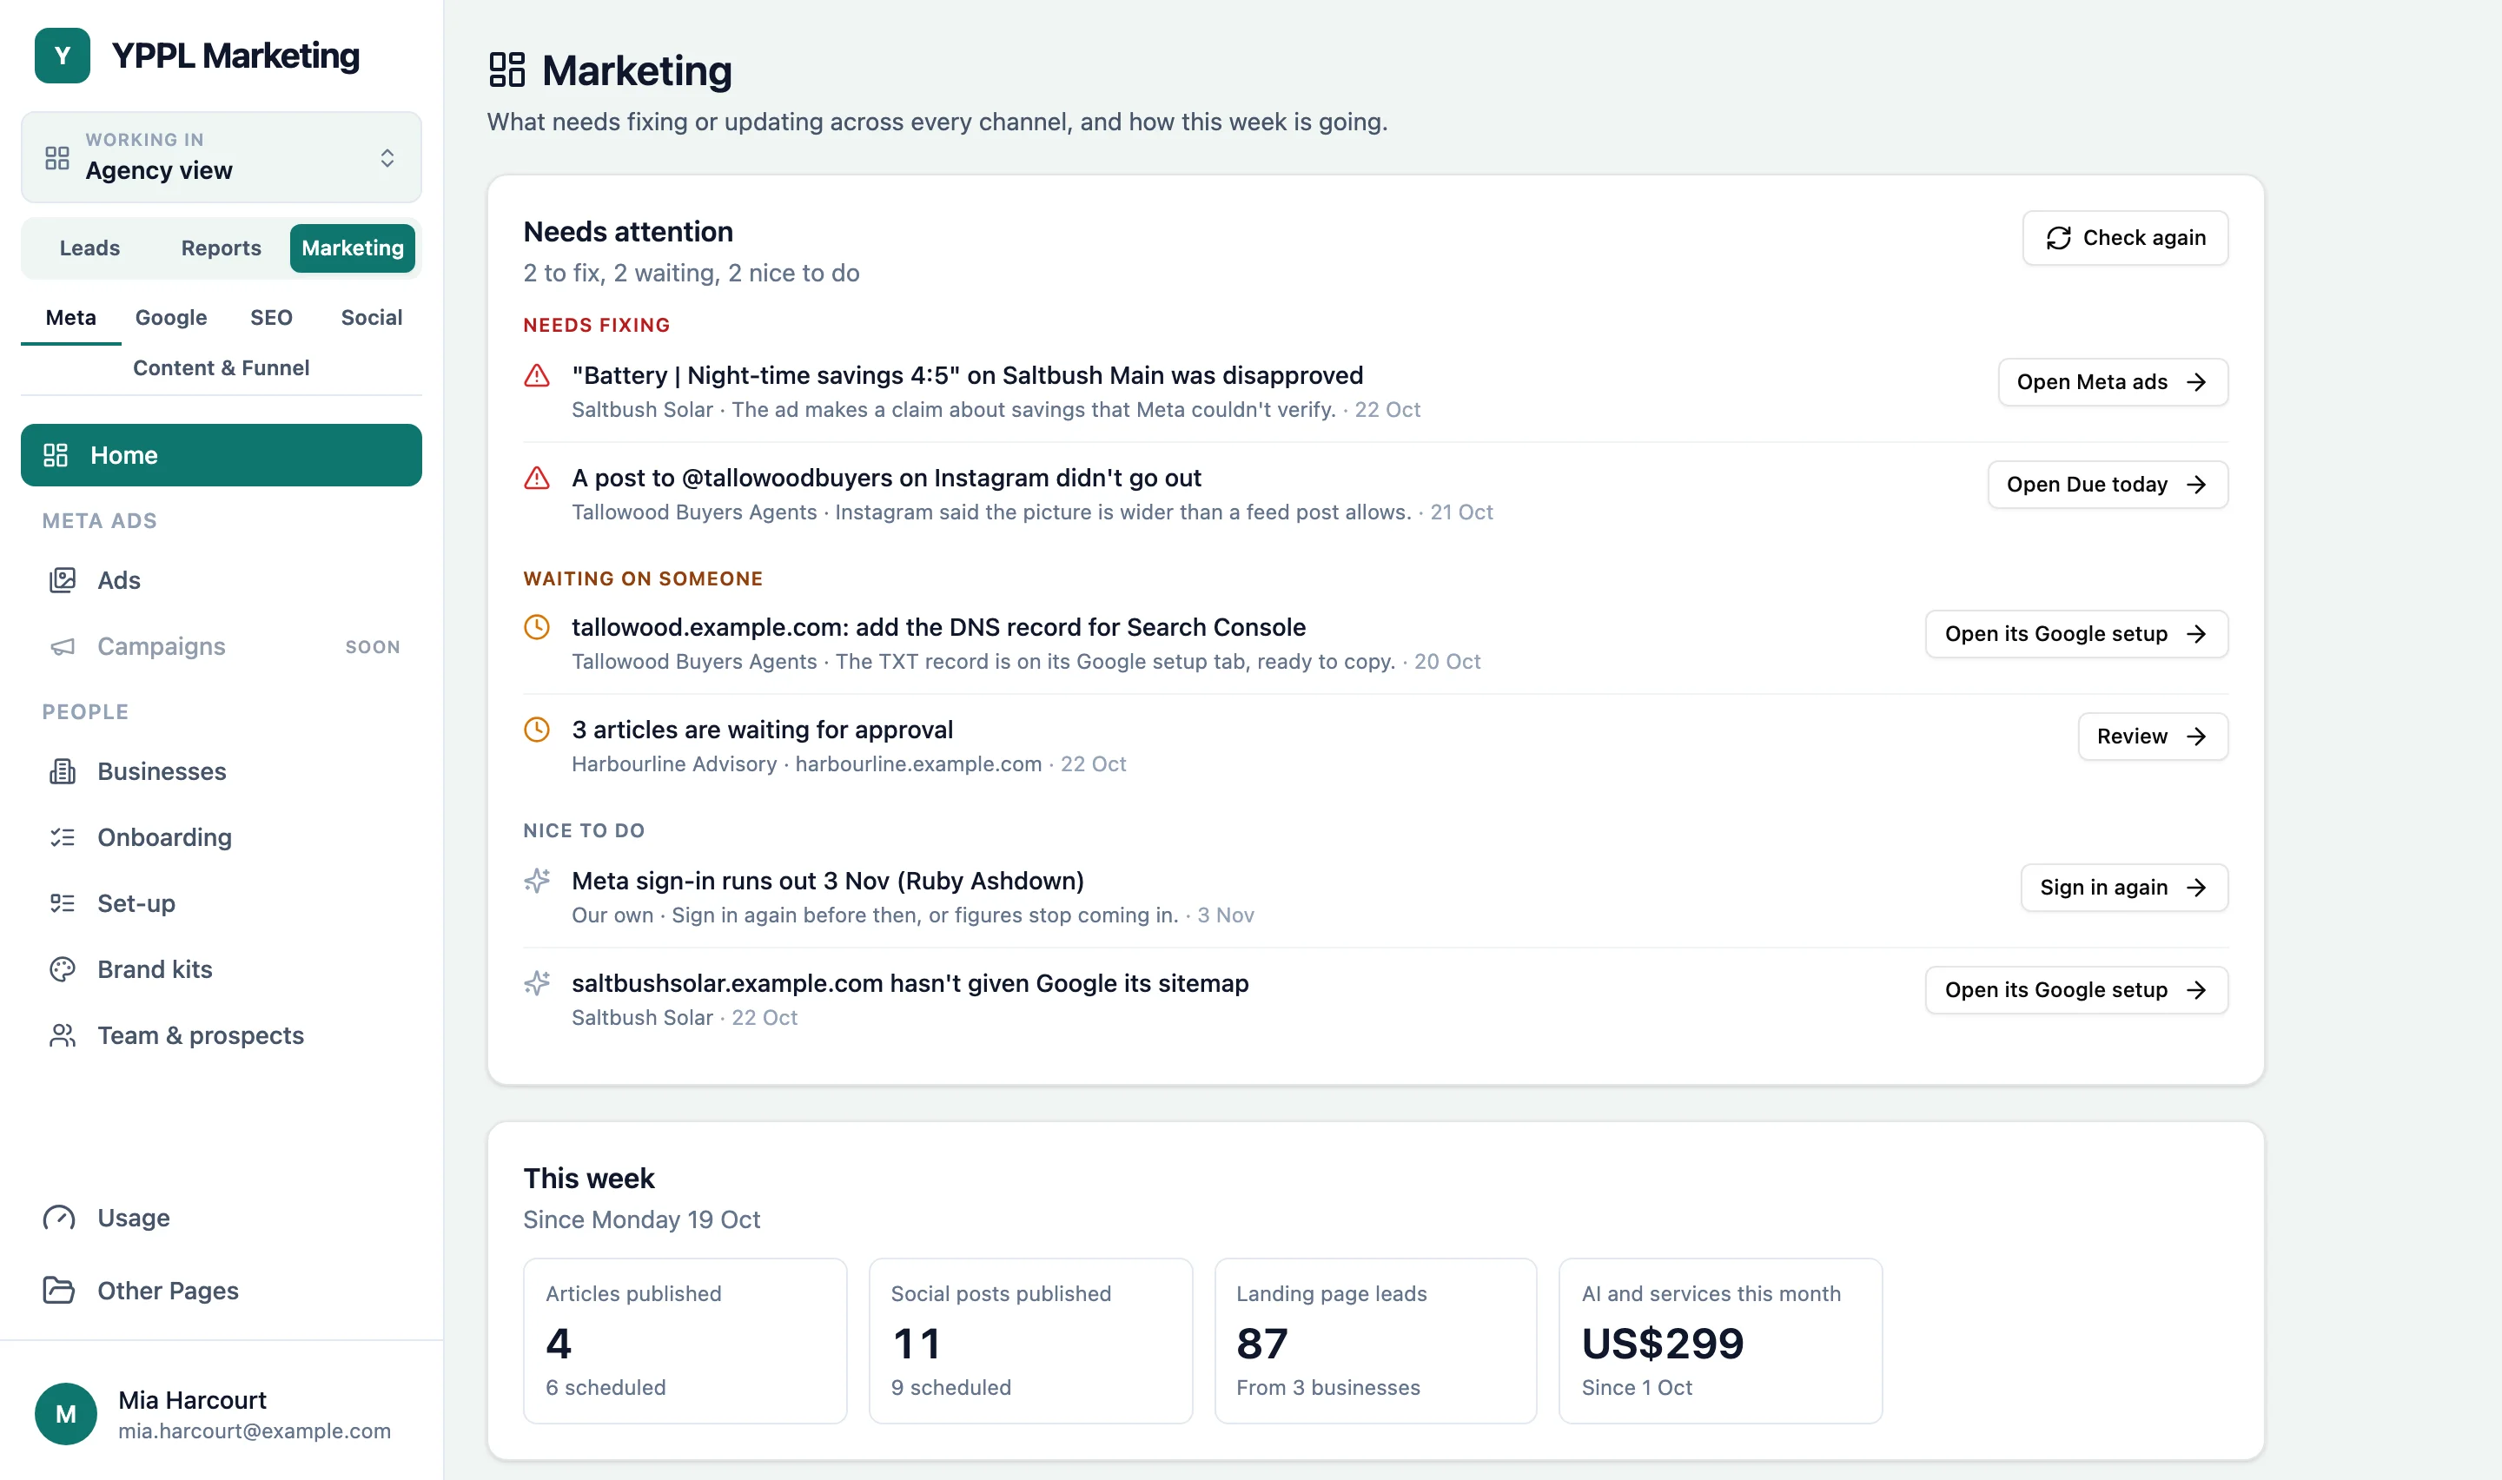Click the arrow in Open Meta ads
The image size is (2502, 1480).
pos(2196,382)
